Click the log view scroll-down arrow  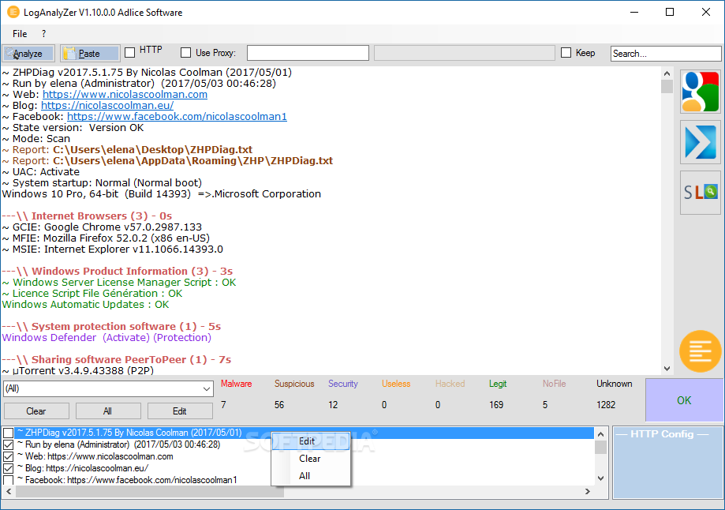point(667,369)
